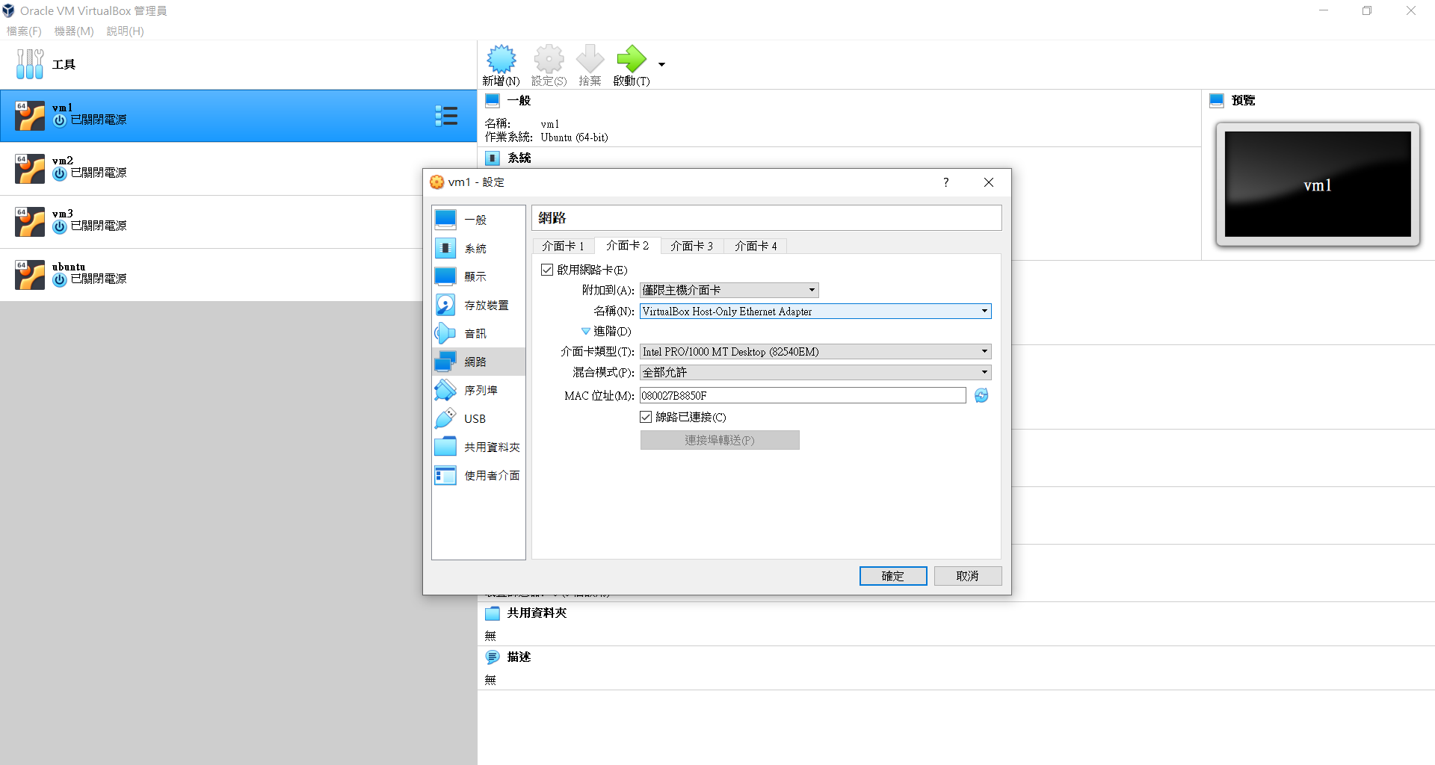
Task: Open 介面卡類型 (Adapter Type) dropdown
Action: click(x=815, y=351)
